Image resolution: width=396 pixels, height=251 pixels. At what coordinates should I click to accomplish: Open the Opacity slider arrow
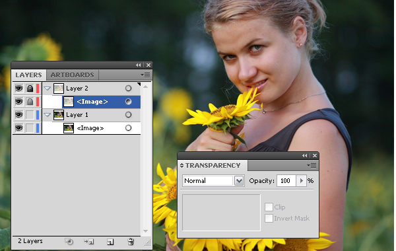pyautogui.click(x=301, y=181)
